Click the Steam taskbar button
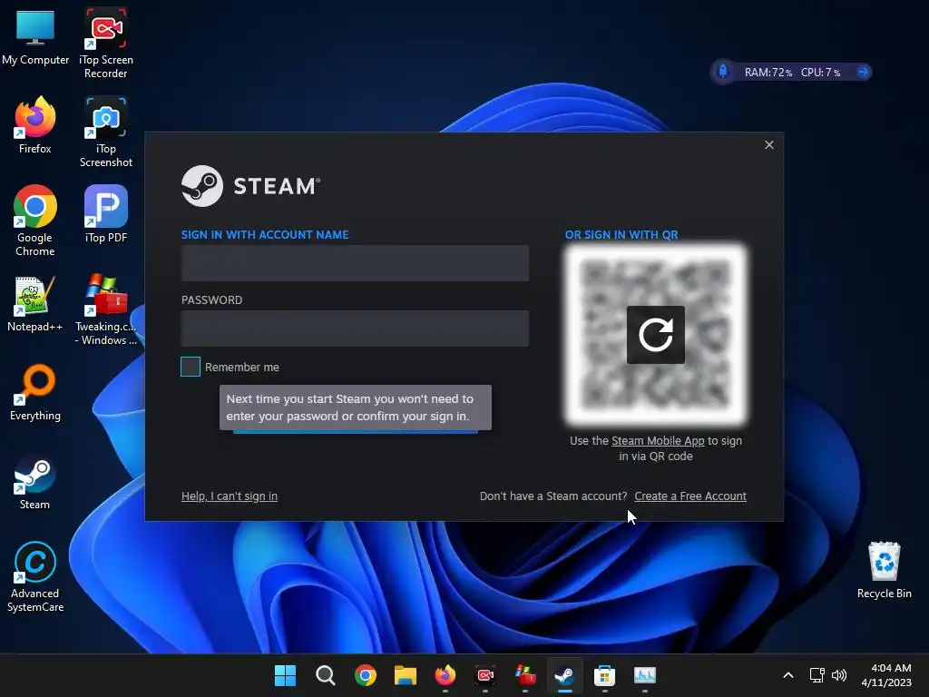The height and width of the screenshot is (697, 929). click(564, 675)
